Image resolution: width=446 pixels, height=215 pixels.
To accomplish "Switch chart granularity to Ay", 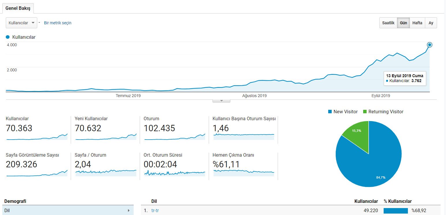I will pos(431,23).
